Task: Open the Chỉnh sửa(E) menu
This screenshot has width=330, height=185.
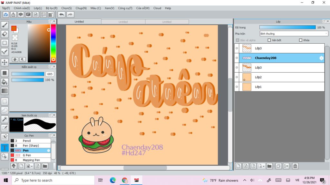Action: (x=22, y=8)
